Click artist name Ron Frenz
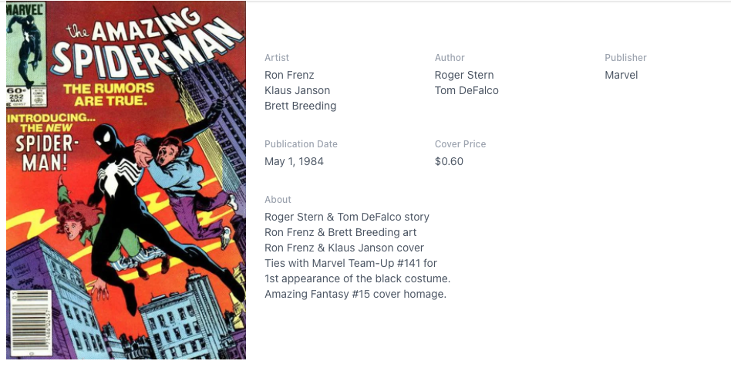The height and width of the screenshot is (371, 731). coord(289,75)
